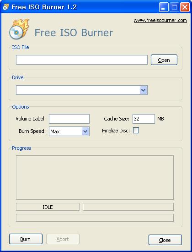Click the Cache Size field showing 32
Screen dimensions: 192x252
point(144,119)
